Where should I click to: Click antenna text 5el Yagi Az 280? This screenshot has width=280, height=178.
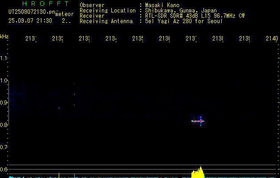click(x=168, y=21)
